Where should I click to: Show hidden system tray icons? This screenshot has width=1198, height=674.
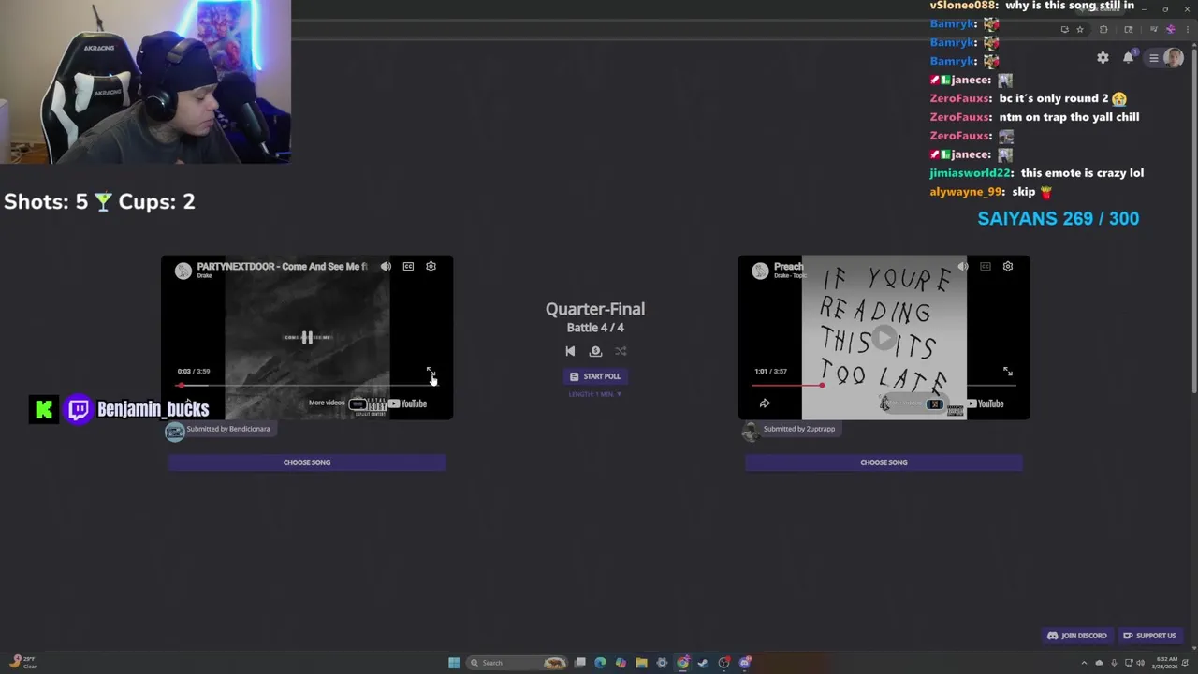[1085, 663]
